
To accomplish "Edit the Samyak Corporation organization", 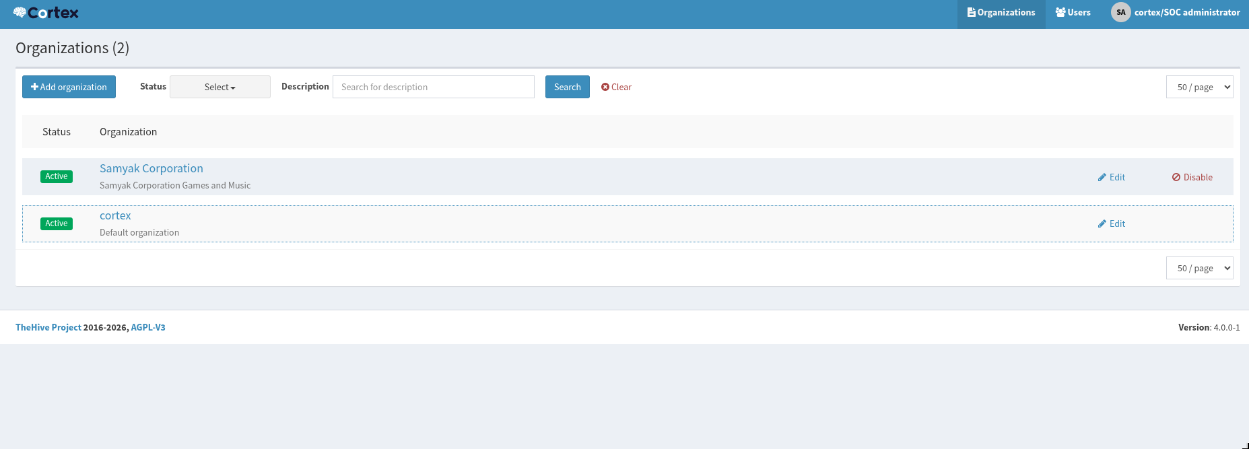I will [x=1112, y=177].
